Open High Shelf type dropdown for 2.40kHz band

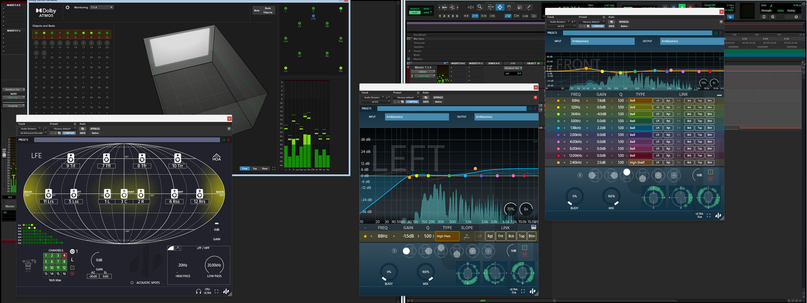click(x=640, y=163)
